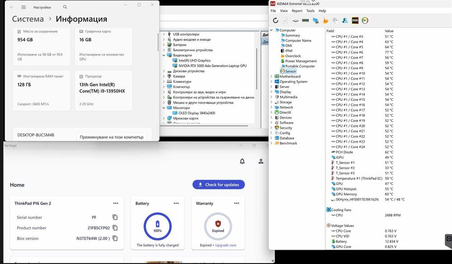Screen dimensions: 452x264
Task: Click the Система breadcrumb in Settings
Action: pos(28,19)
